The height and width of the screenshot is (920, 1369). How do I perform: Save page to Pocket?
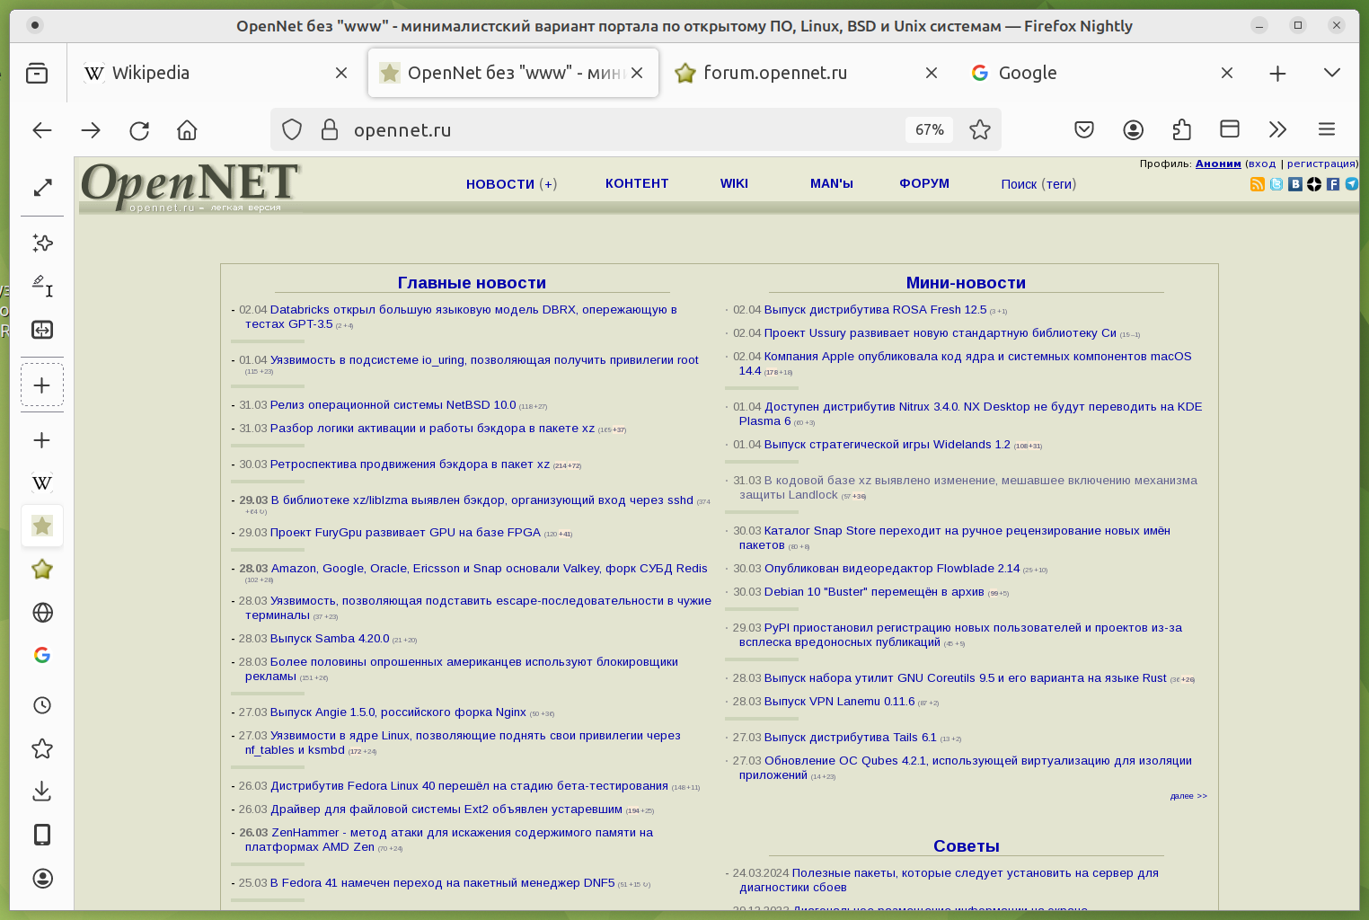pos(1084,130)
